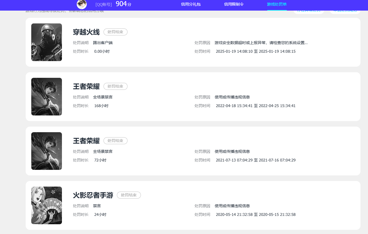
Task: Switch to the 信用限制令 tab
Action: [x=234, y=4]
